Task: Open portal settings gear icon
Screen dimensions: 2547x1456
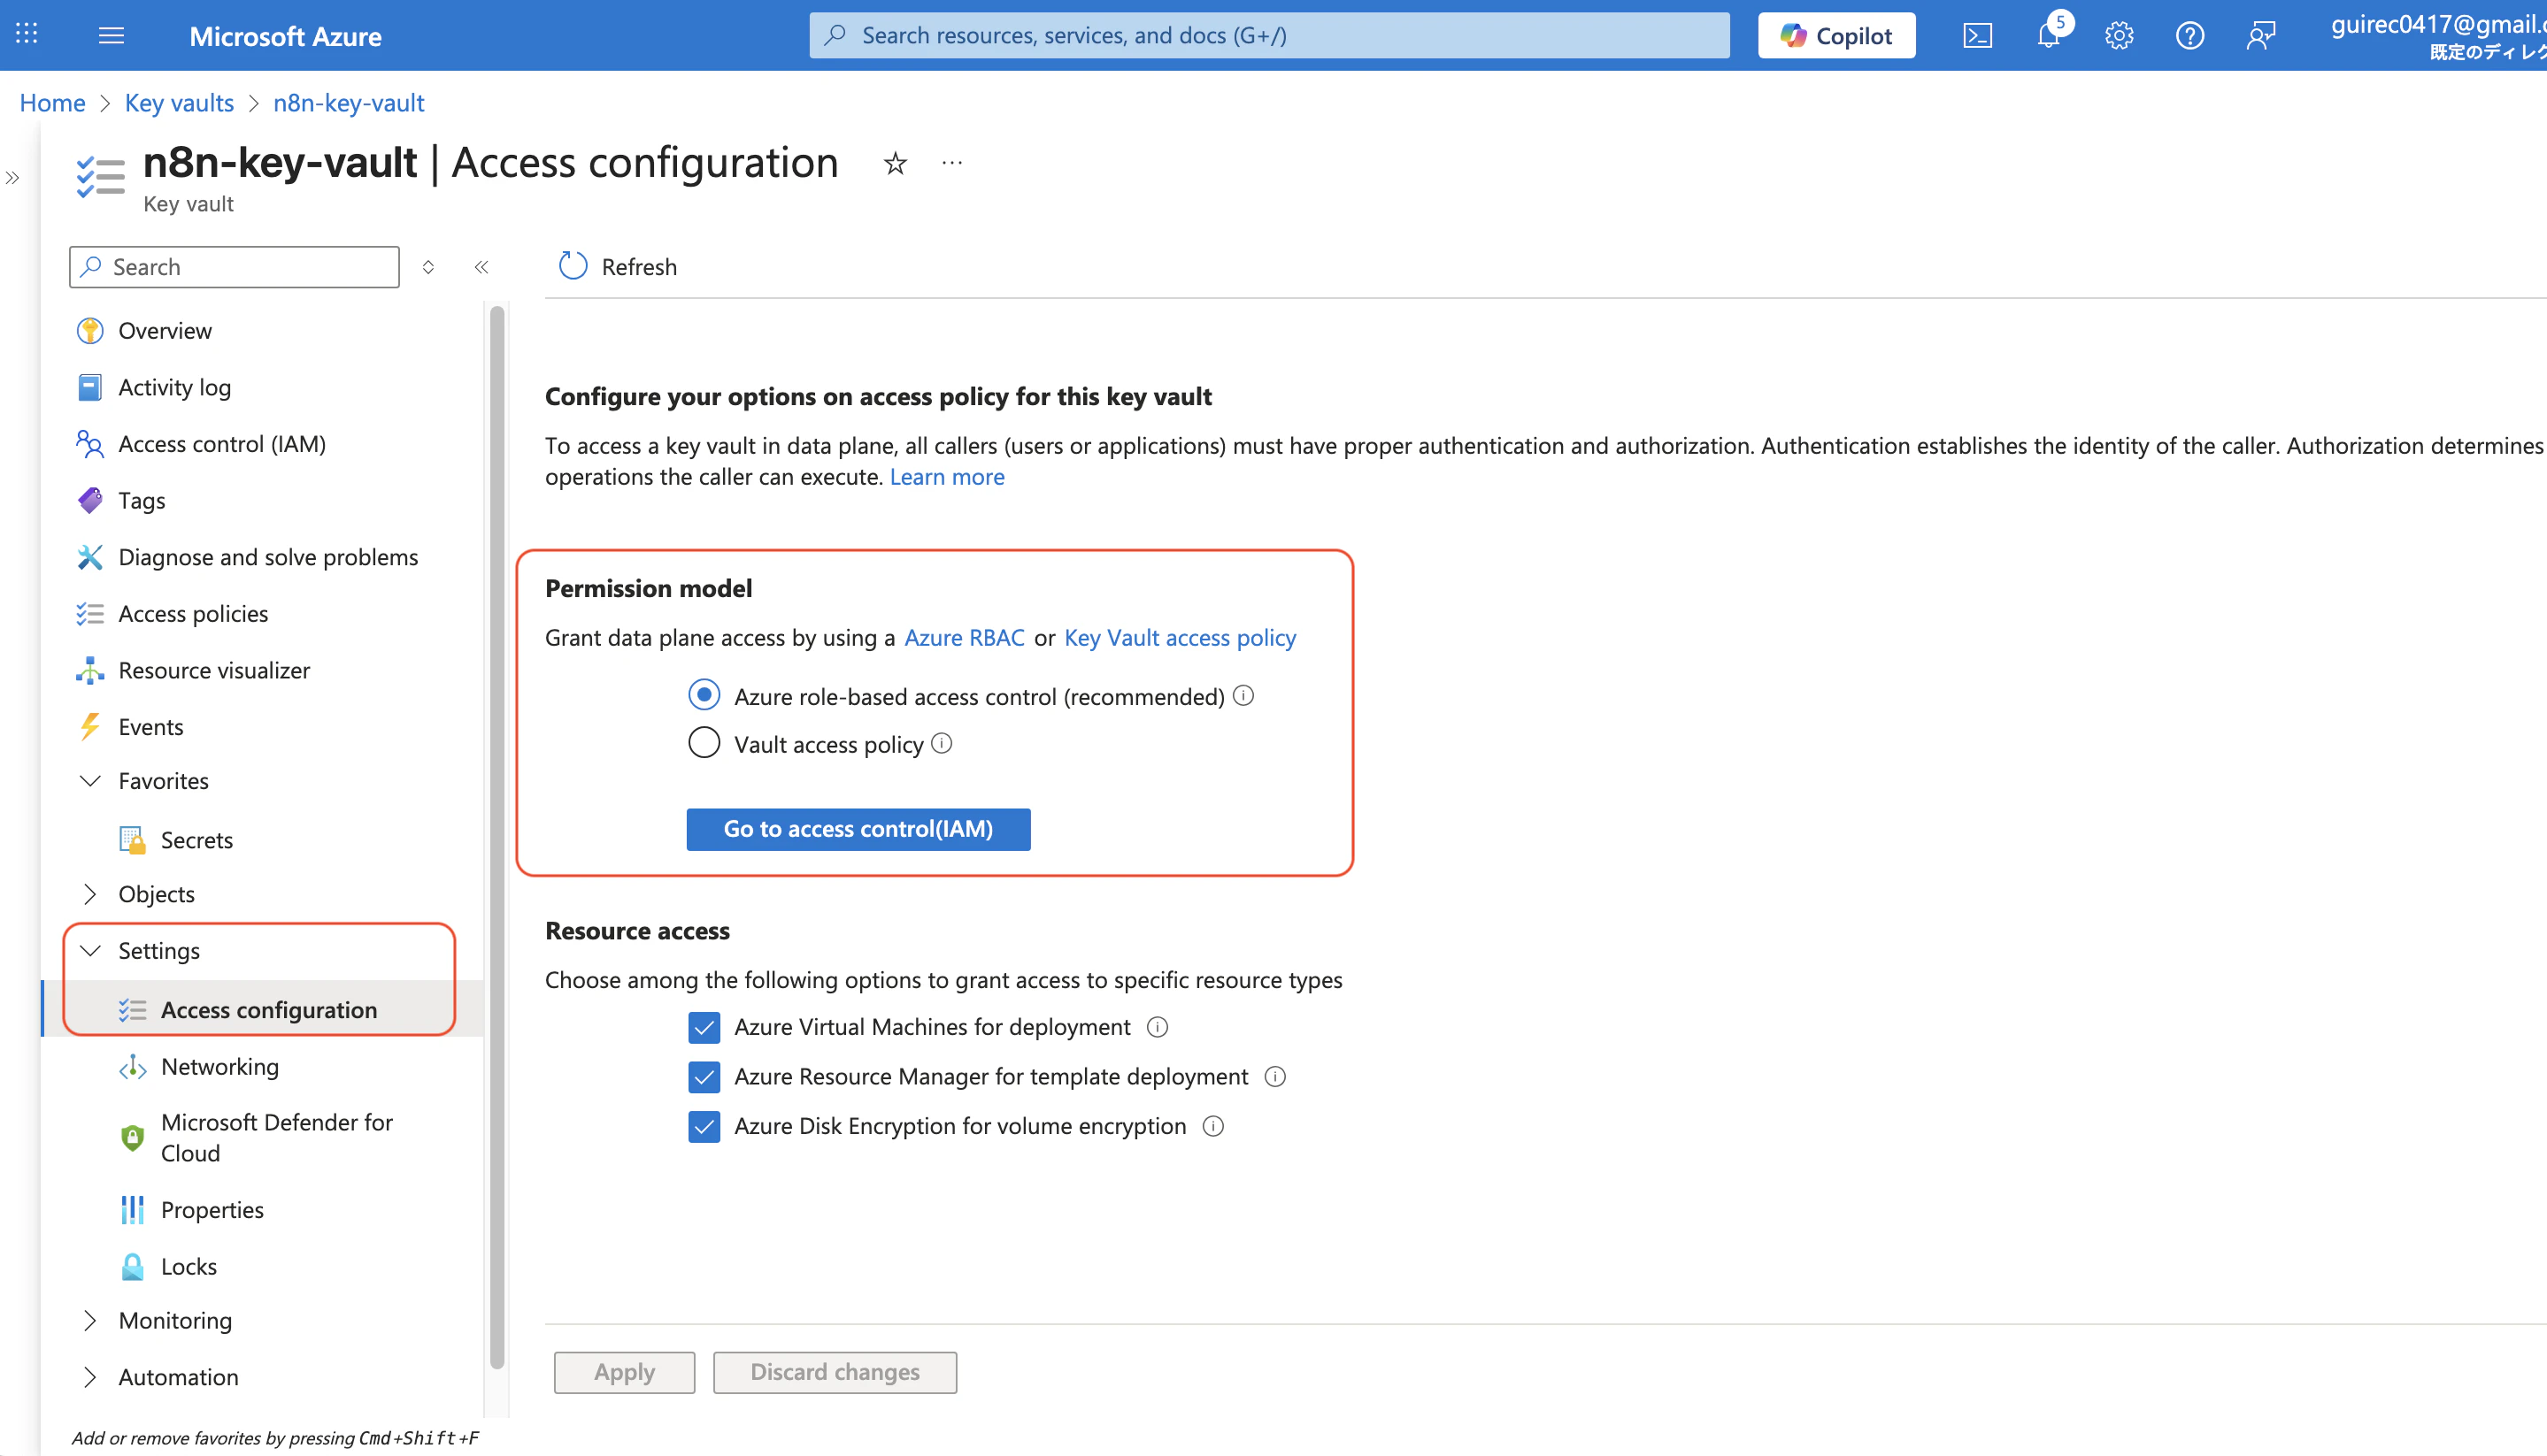Action: (x=2119, y=36)
